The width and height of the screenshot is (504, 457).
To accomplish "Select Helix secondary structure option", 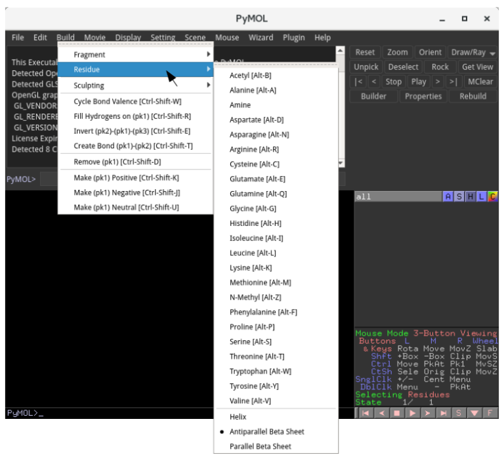I will [238, 417].
